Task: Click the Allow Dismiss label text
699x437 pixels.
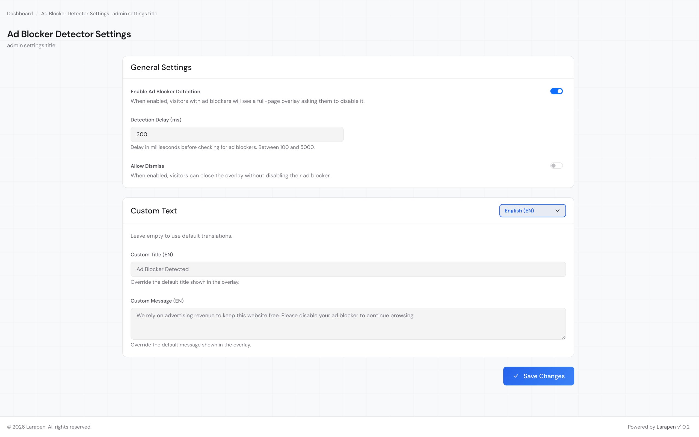Action: [147, 166]
